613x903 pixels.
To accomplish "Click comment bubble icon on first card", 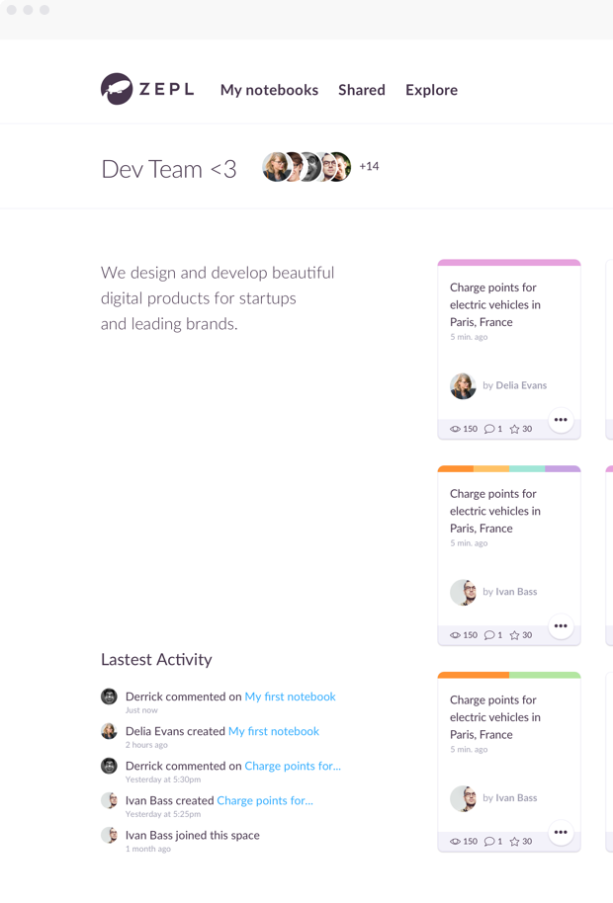I will point(488,429).
